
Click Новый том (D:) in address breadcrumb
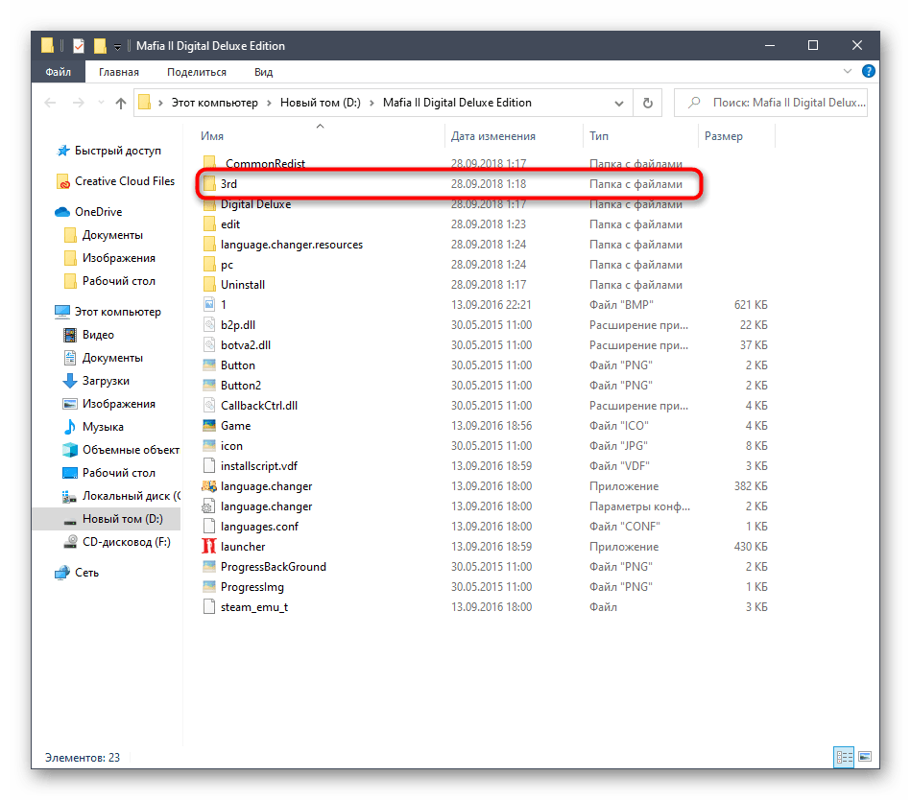[x=319, y=103]
